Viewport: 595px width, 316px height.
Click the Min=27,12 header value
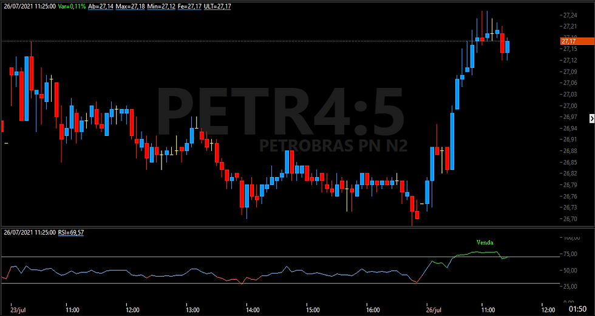click(x=161, y=7)
